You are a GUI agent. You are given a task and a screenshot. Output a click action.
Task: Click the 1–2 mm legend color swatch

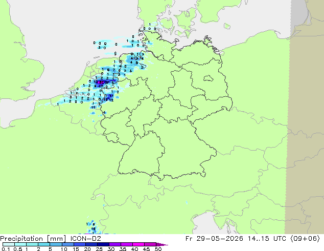(32, 244)
